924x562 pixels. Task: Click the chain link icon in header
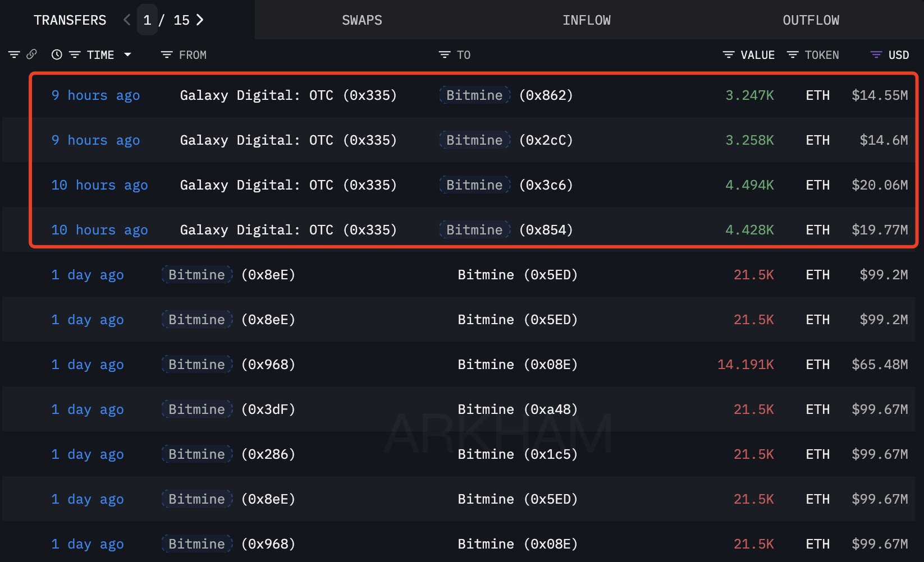pyautogui.click(x=32, y=54)
